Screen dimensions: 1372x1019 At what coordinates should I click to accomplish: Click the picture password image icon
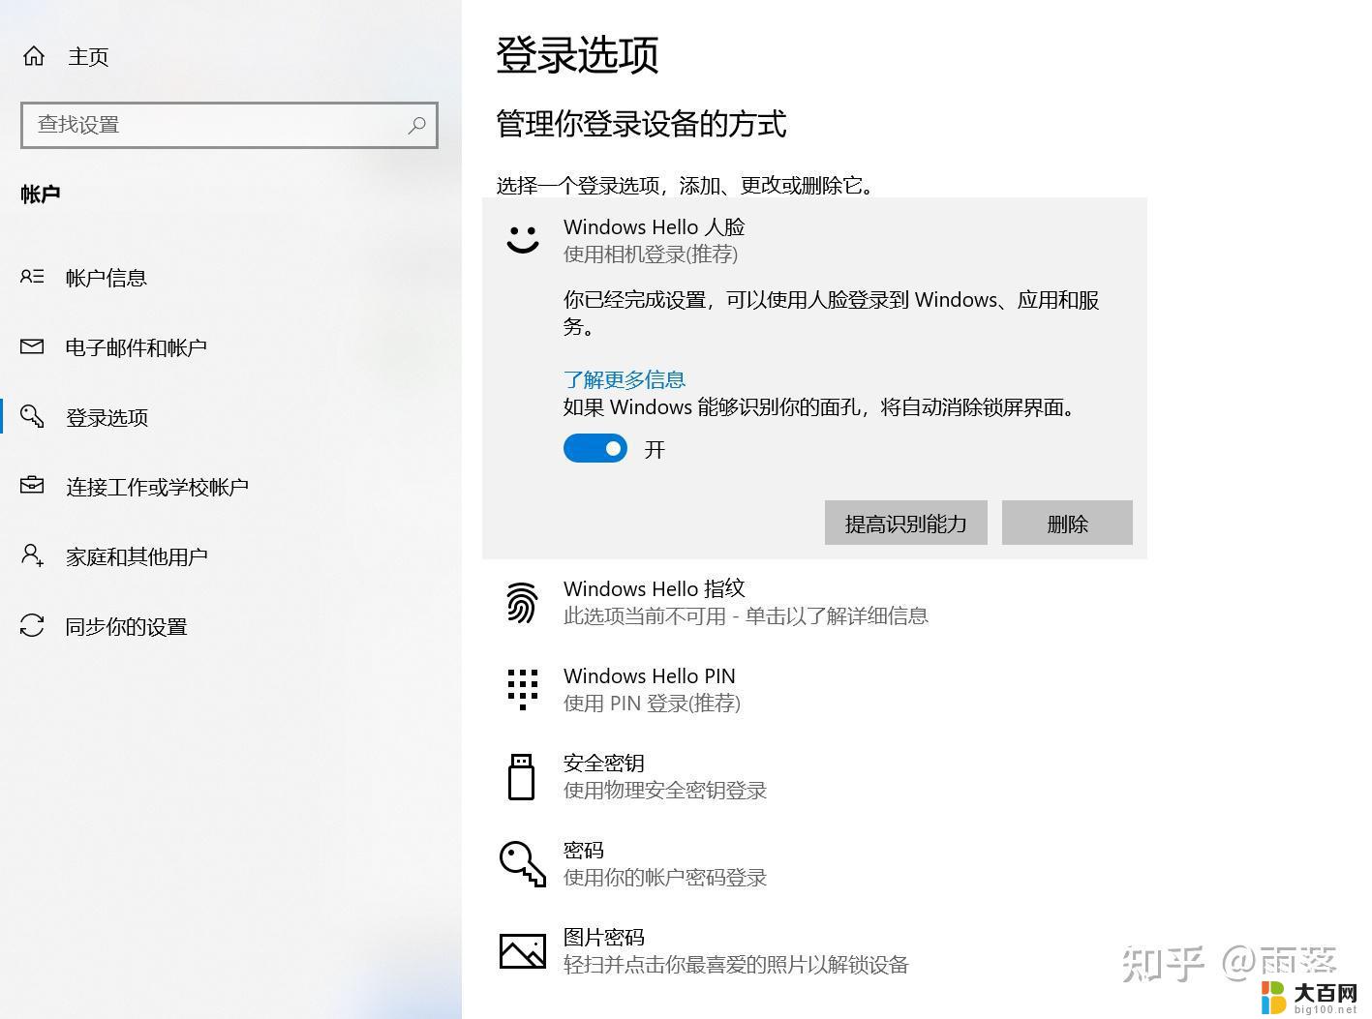pyautogui.click(x=522, y=951)
